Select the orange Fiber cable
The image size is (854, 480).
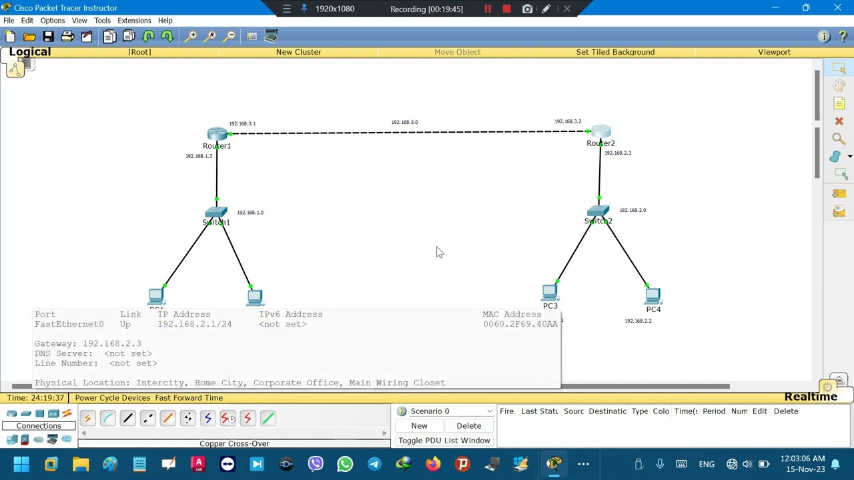(167, 418)
